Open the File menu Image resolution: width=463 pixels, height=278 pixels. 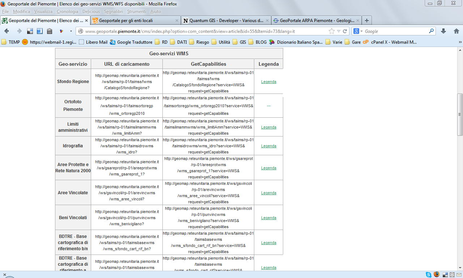6,12
